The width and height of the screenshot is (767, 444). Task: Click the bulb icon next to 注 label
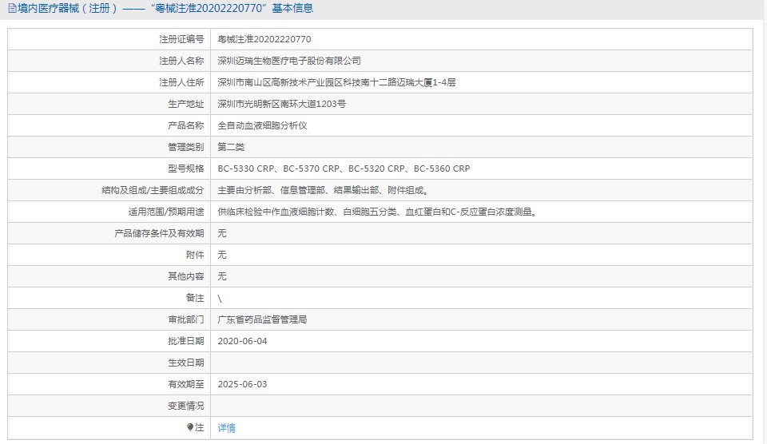pyautogui.click(x=190, y=427)
